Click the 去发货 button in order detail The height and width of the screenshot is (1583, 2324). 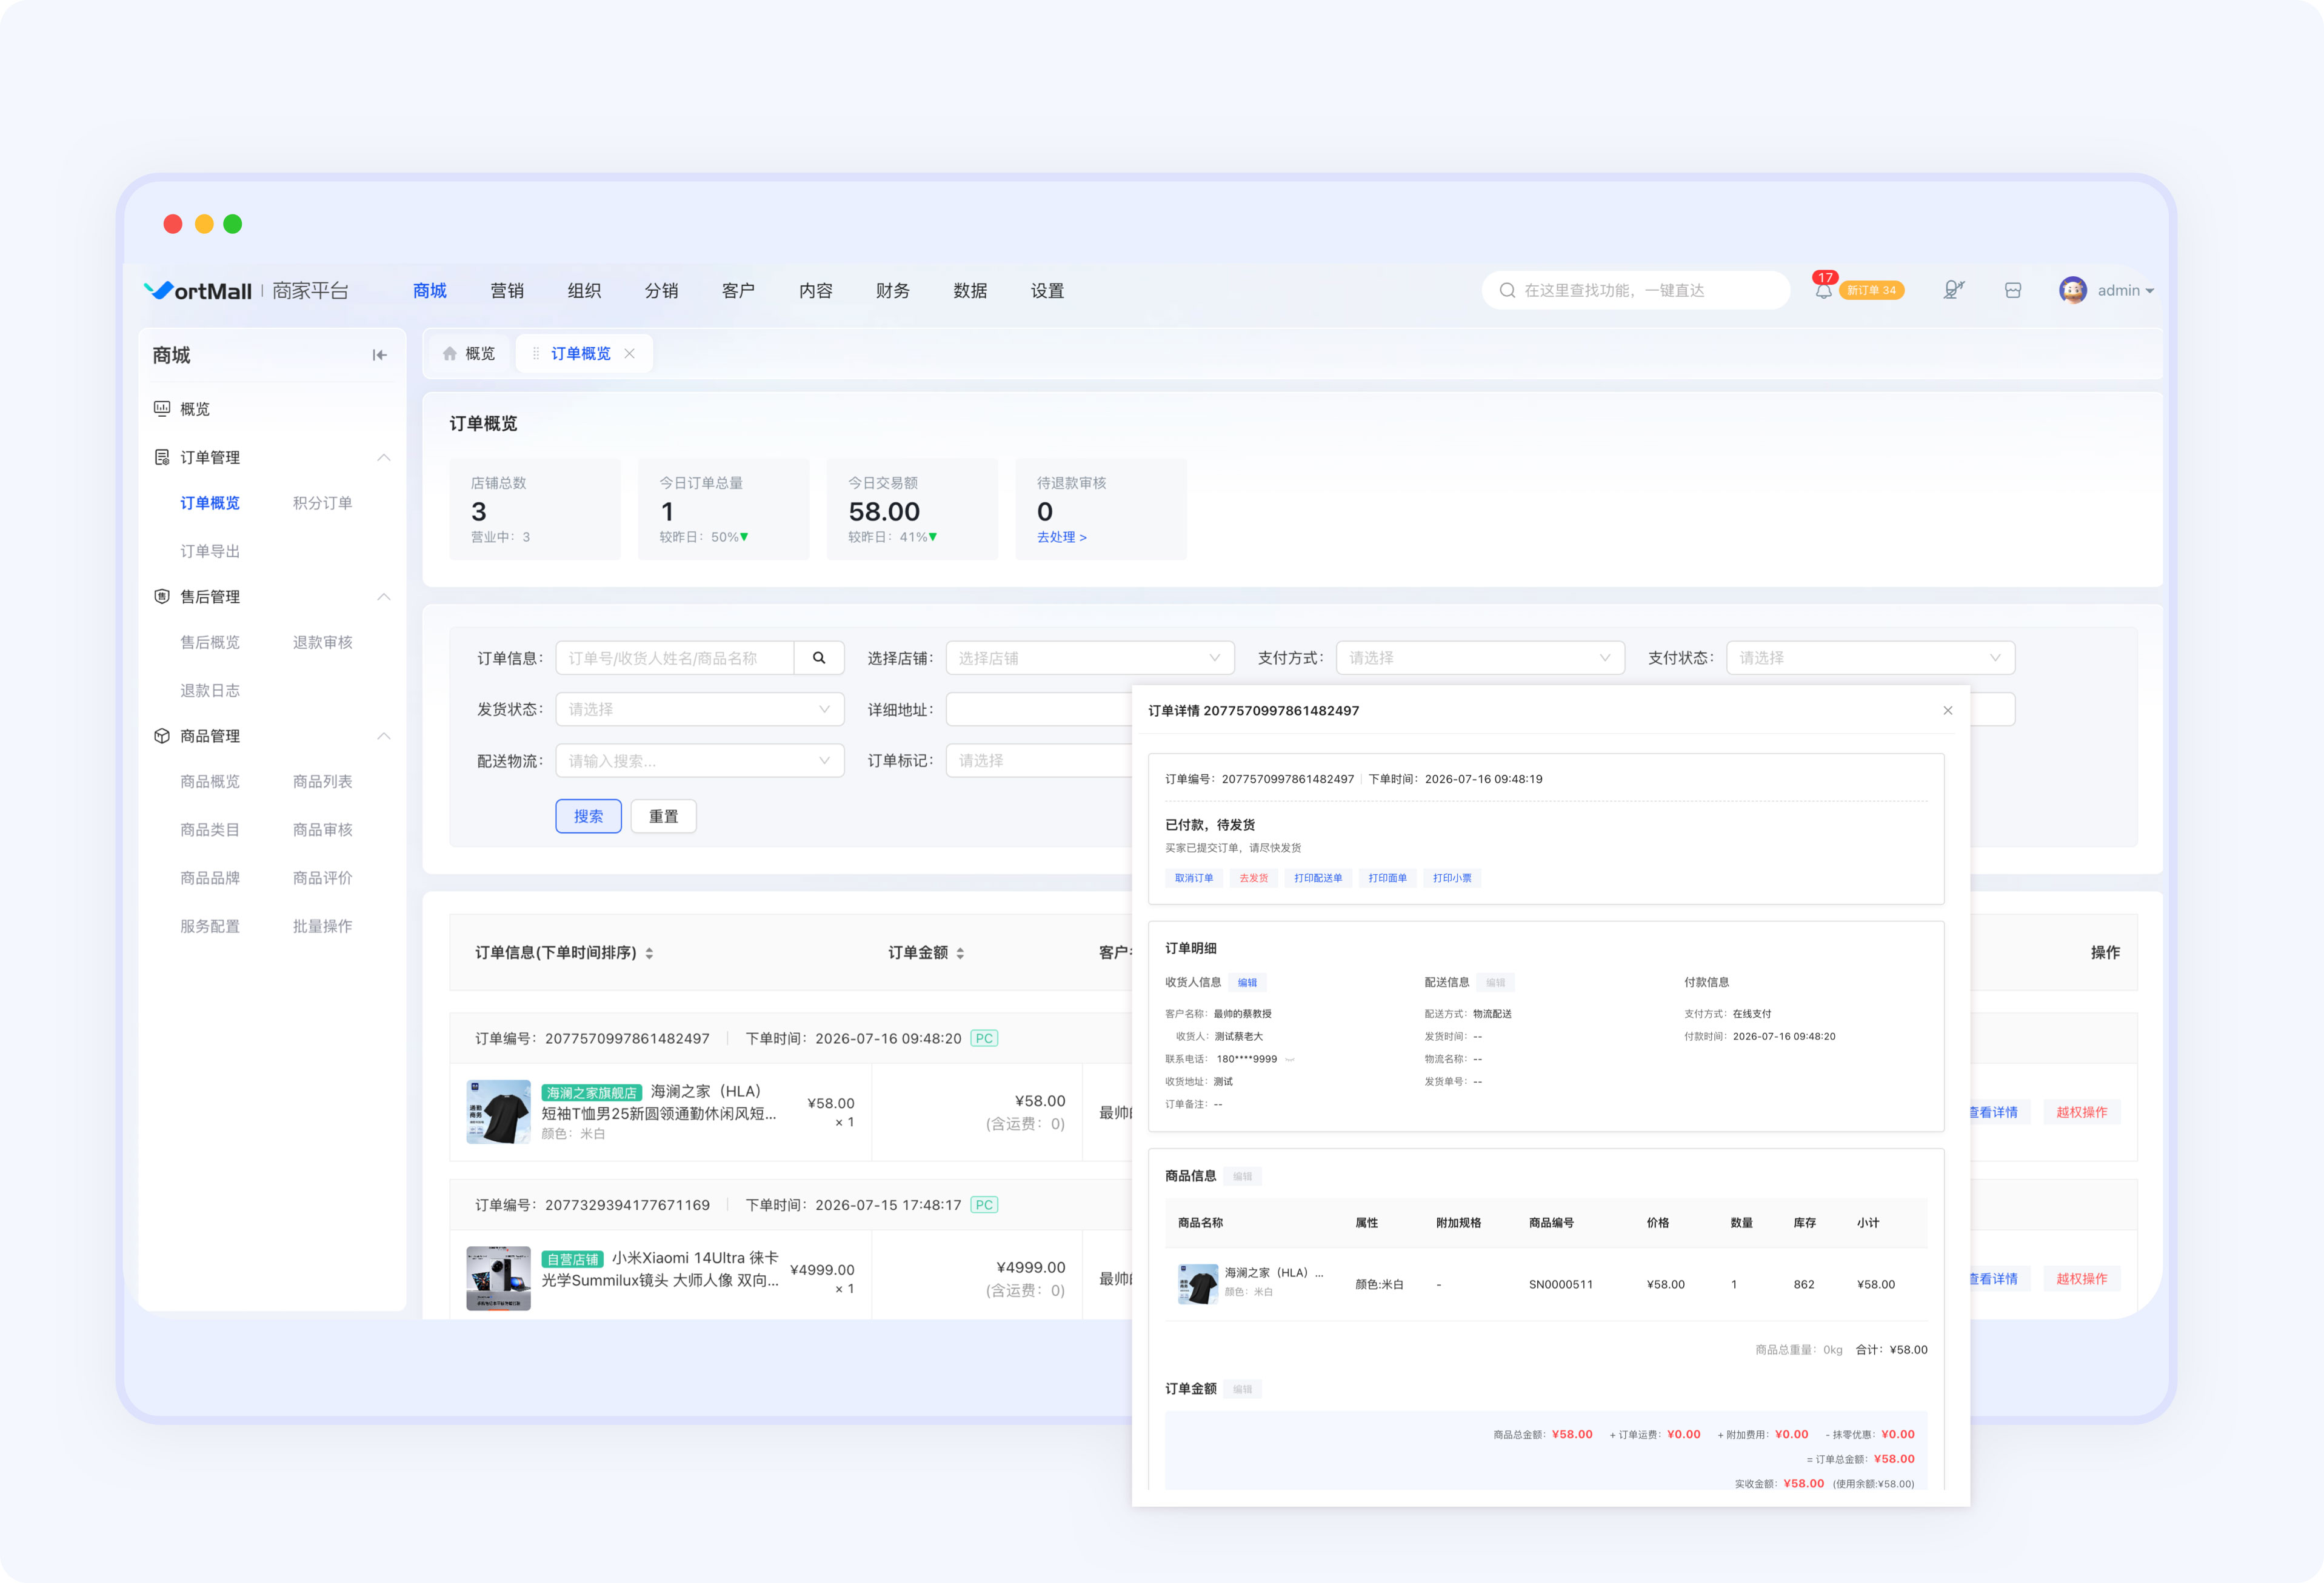click(1253, 878)
